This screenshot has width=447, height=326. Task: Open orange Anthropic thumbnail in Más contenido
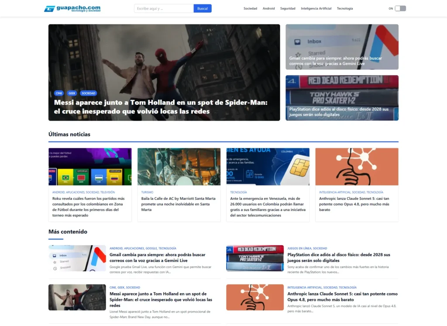click(255, 297)
